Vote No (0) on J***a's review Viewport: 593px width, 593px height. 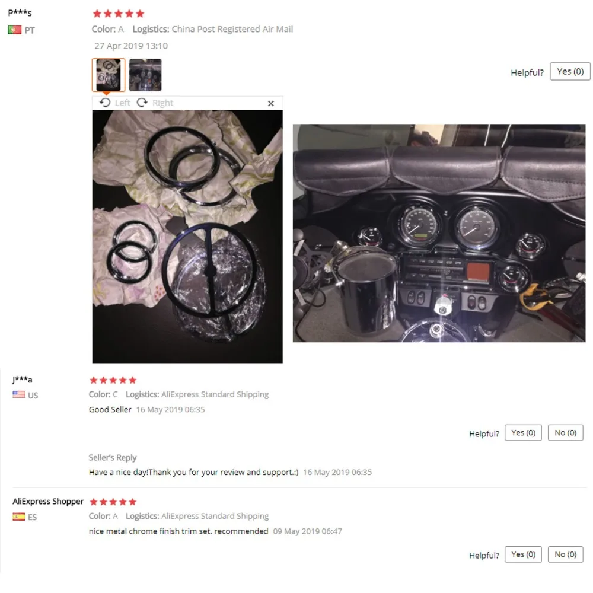(565, 433)
